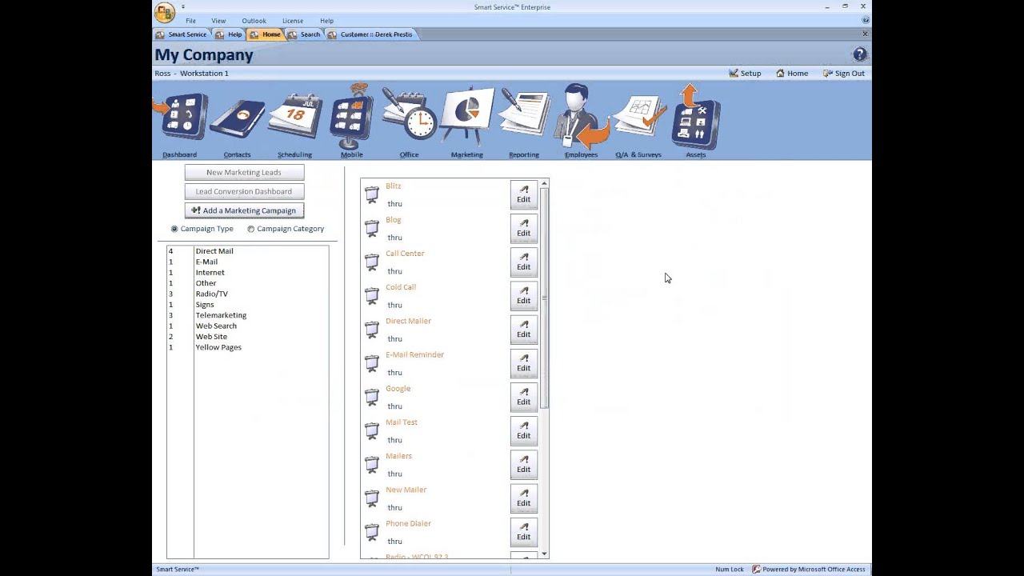Select the Telemarketing campaign type

click(247, 315)
